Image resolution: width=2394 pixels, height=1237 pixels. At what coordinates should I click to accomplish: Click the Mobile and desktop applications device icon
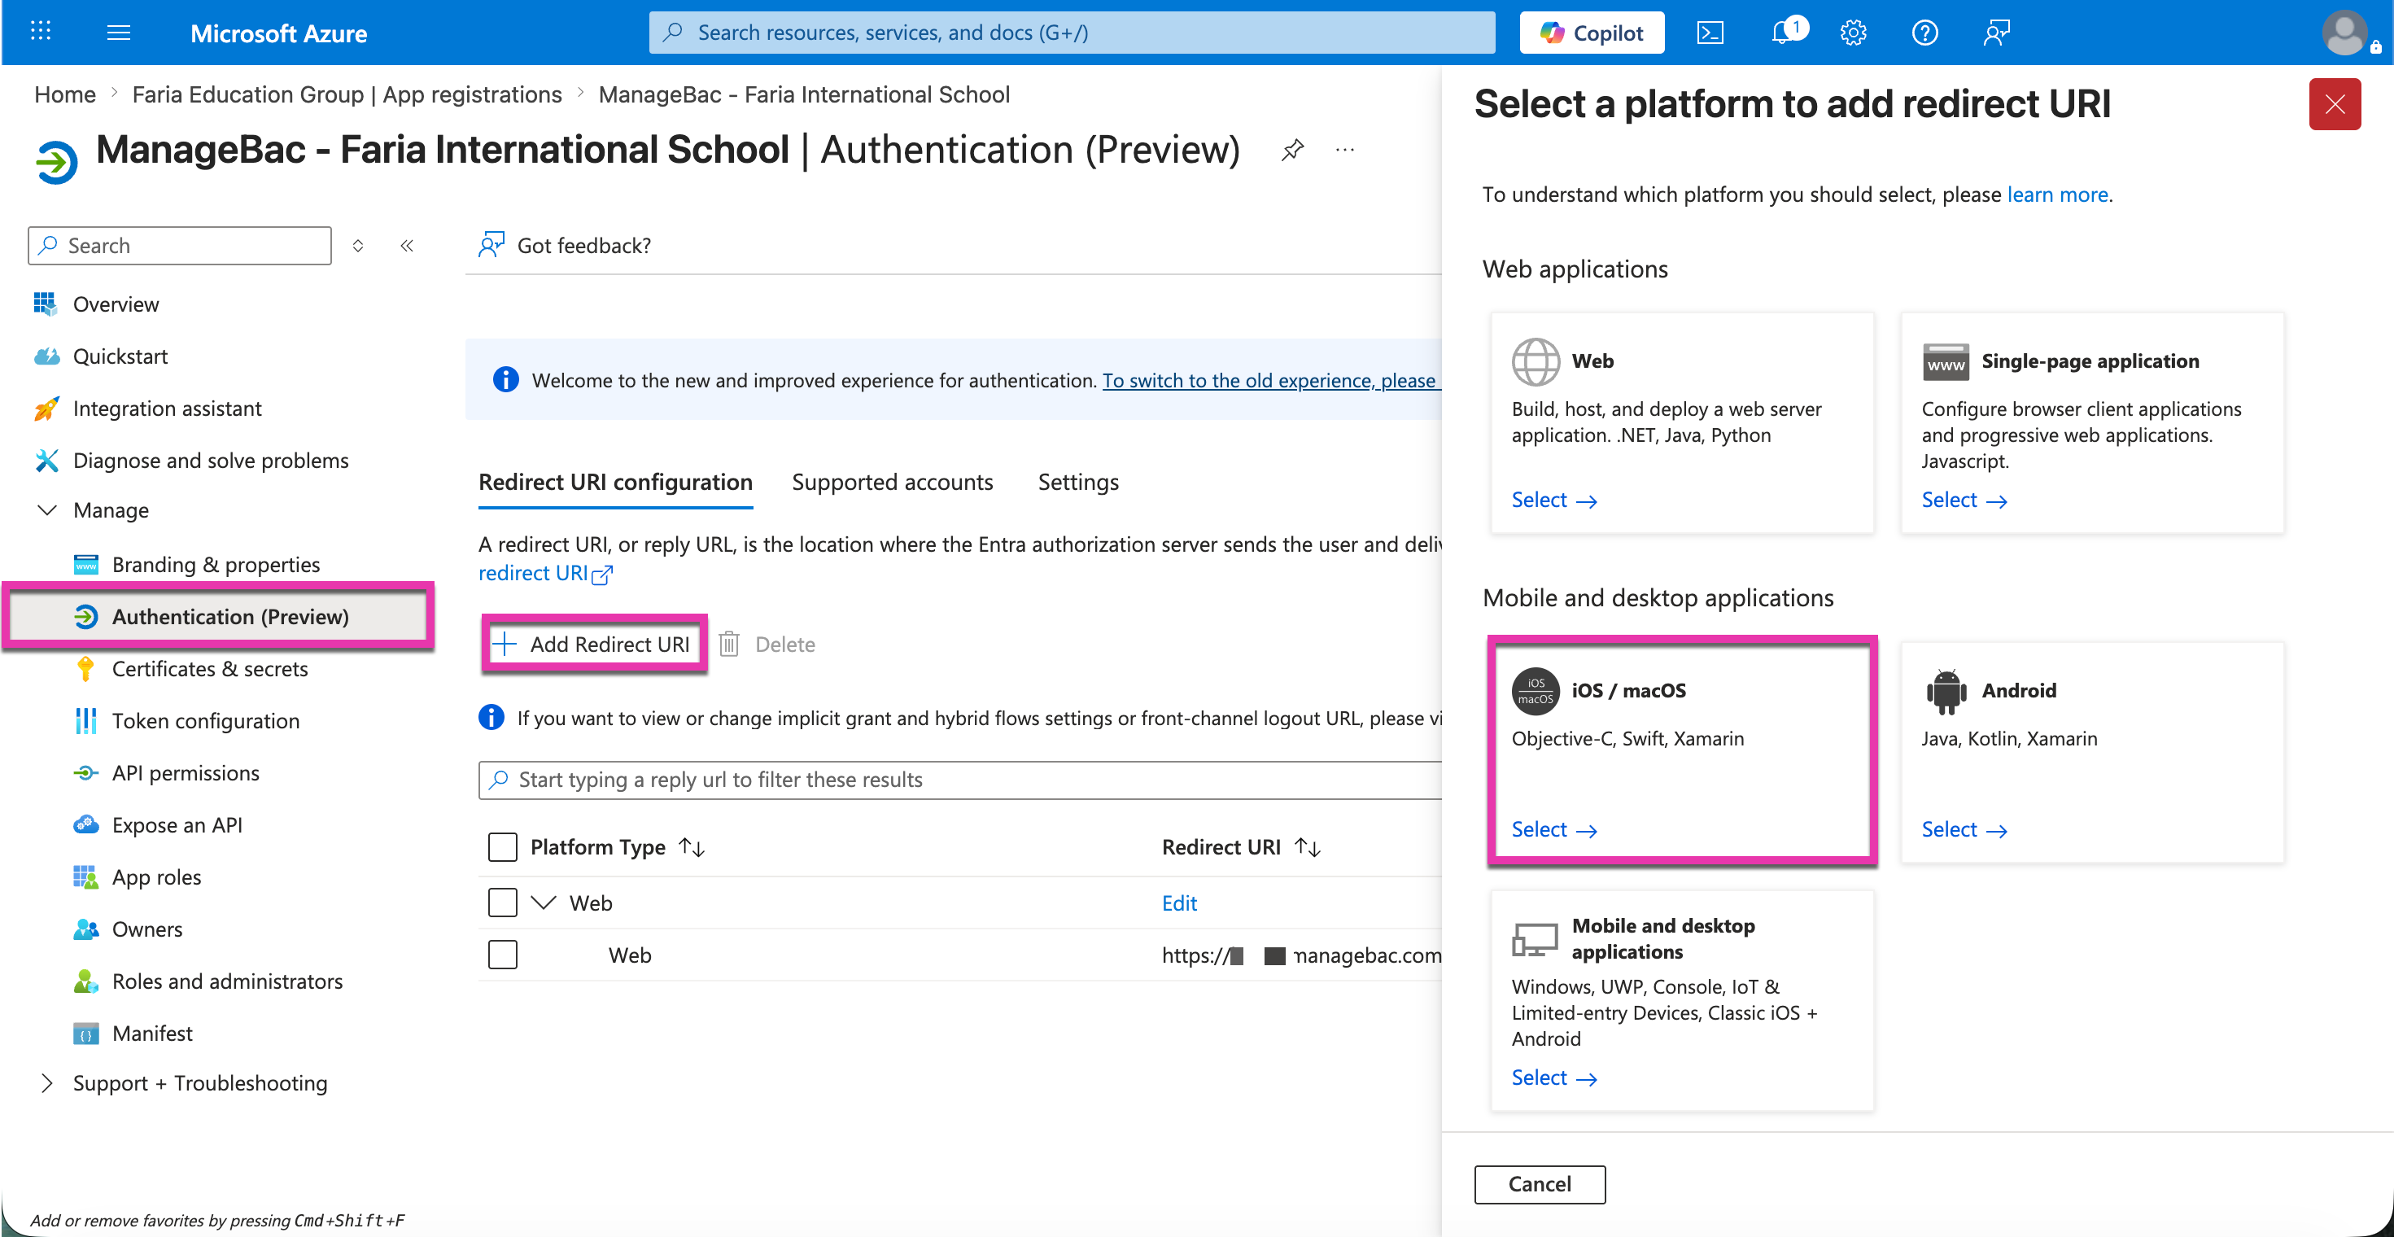click(x=1536, y=938)
